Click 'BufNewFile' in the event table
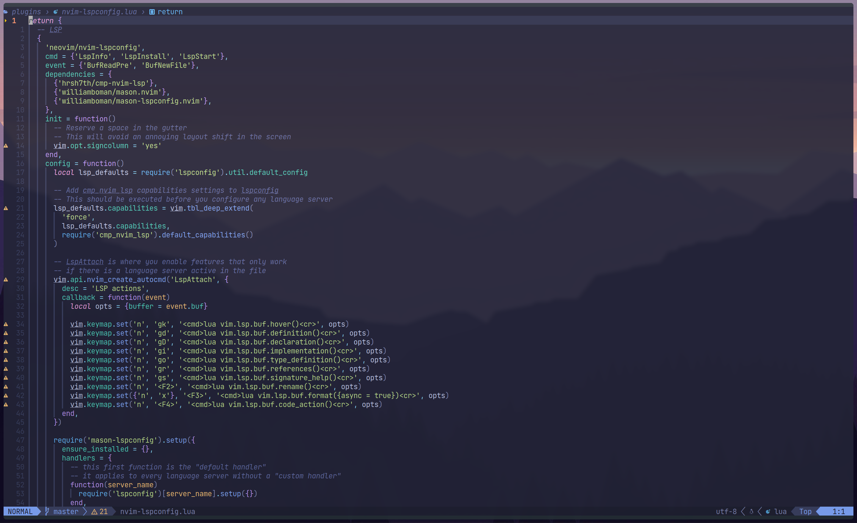This screenshot has width=857, height=523. tap(166, 65)
